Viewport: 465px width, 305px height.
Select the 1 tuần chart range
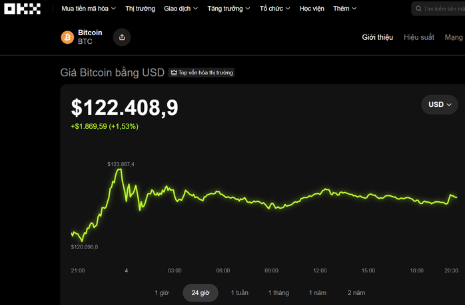click(240, 292)
